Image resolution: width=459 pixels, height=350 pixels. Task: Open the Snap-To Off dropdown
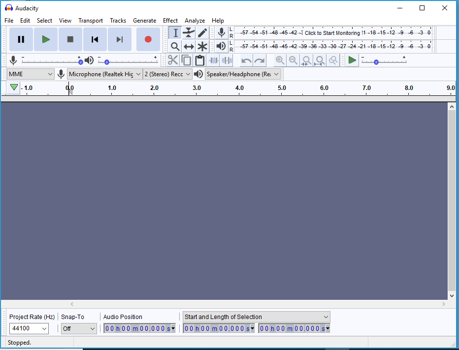79,329
